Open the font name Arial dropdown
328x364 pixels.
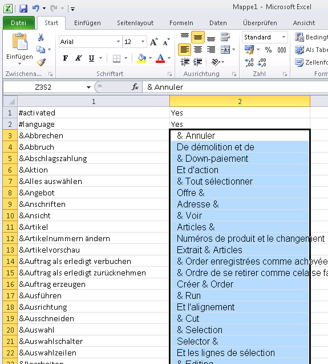(118, 42)
